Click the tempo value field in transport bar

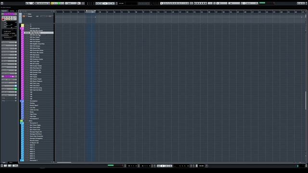(201, 166)
